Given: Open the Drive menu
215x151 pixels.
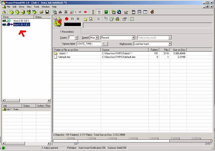Looking at the screenshot, I should [22, 7].
